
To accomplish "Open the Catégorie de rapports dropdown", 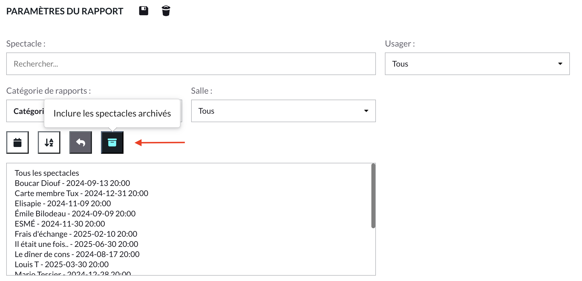I will pyautogui.click(x=25, y=111).
